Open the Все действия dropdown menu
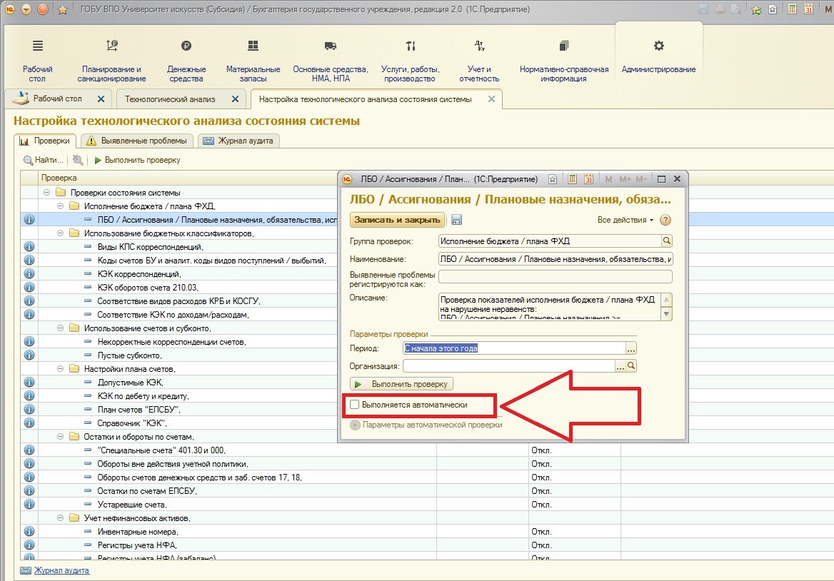The height and width of the screenshot is (581, 834). 625,220
